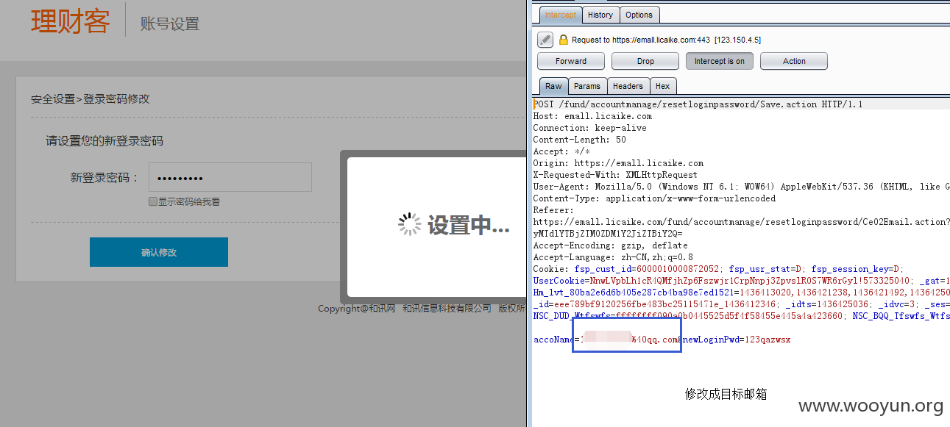Click the Connection: keep-alive line

(x=590, y=128)
